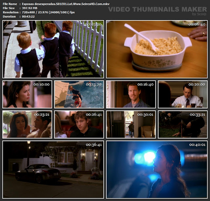Select the duration value '00:43:22'
Viewport: 210px width, 201px height.
[28, 16]
